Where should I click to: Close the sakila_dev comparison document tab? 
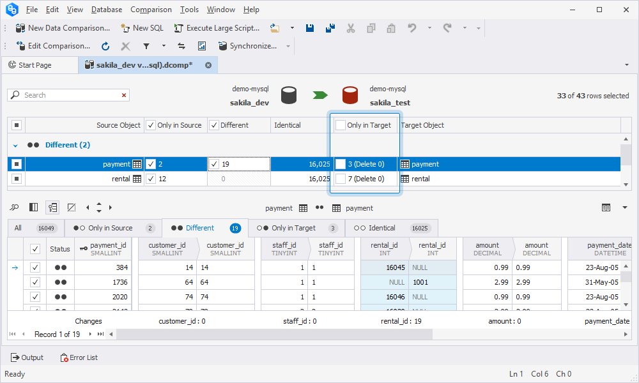(x=208, y=65)
